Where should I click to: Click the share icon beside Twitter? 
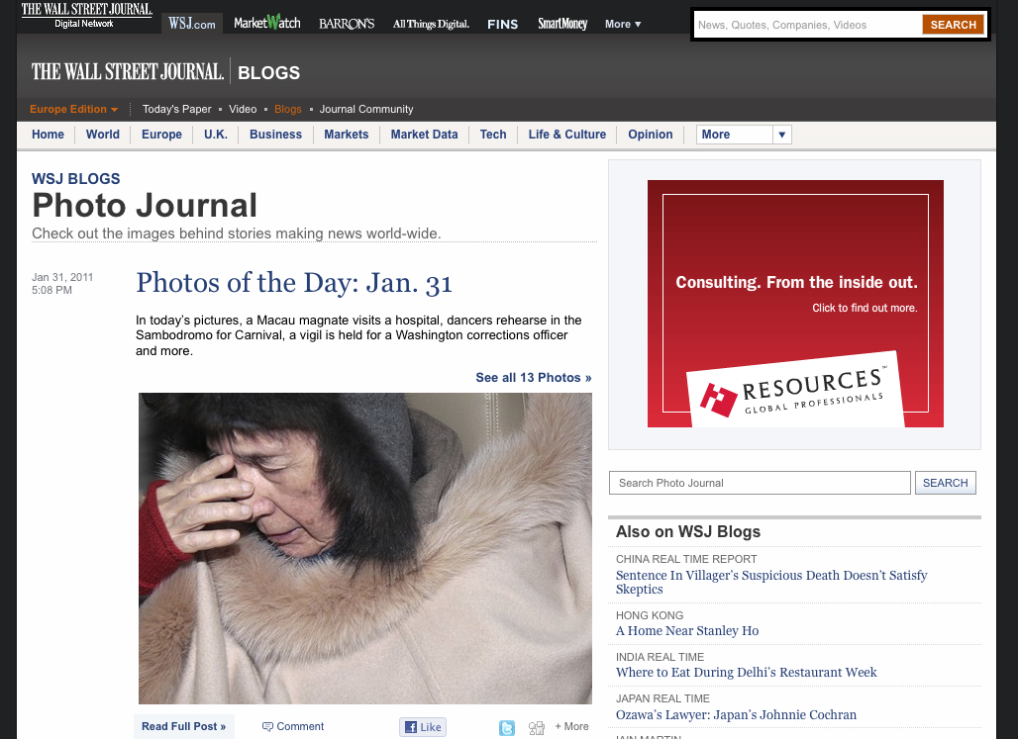point(537,728)
